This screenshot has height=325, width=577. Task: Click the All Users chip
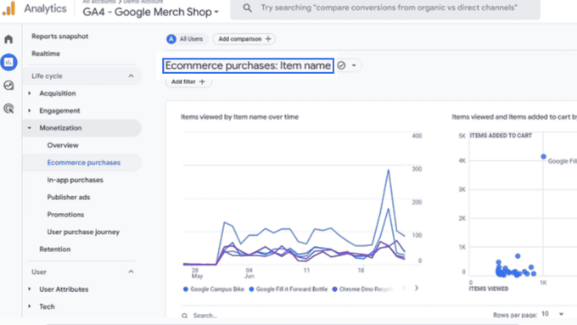pyautogui.click(x=187, y=39)
